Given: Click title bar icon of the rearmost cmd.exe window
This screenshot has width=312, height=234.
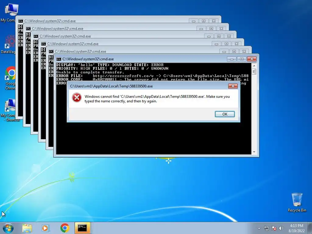Looking at the screenshot, I should point(20,21).
